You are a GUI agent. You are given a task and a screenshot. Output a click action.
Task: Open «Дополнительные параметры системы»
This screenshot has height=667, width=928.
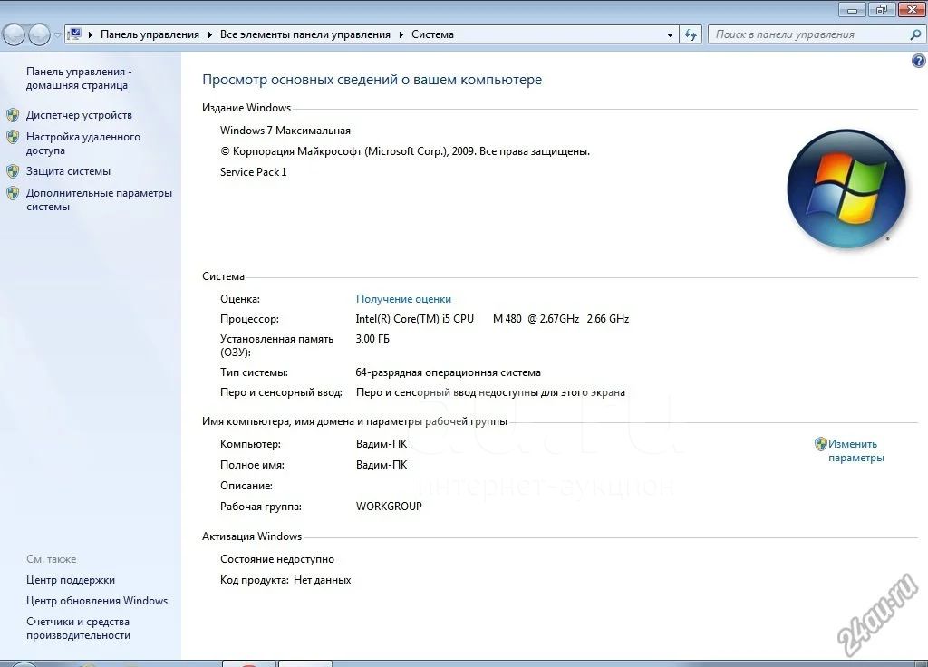99,199
